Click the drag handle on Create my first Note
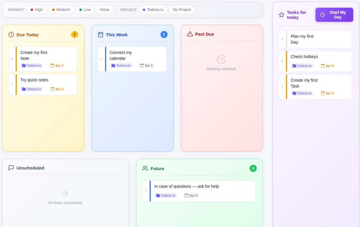Screen dimensions: 360x227 [12, 59]
